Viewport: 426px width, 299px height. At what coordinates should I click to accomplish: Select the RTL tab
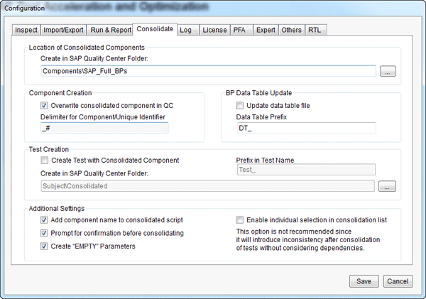pos(315,31)
